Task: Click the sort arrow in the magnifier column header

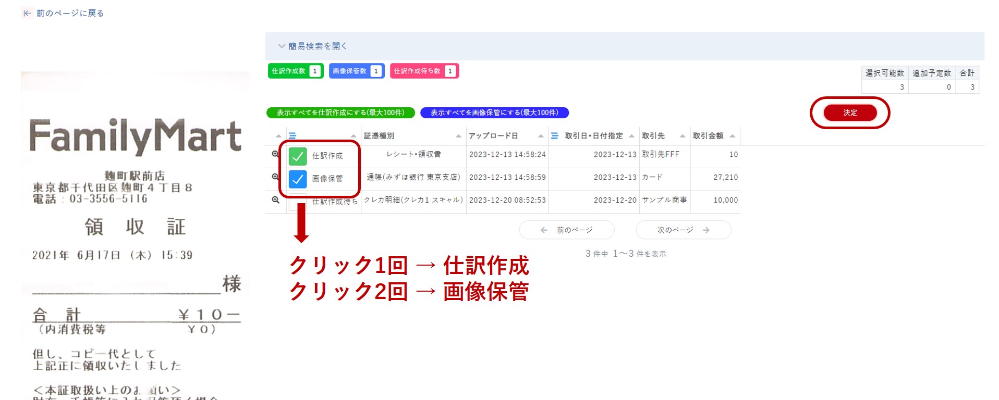Action: 278,136
